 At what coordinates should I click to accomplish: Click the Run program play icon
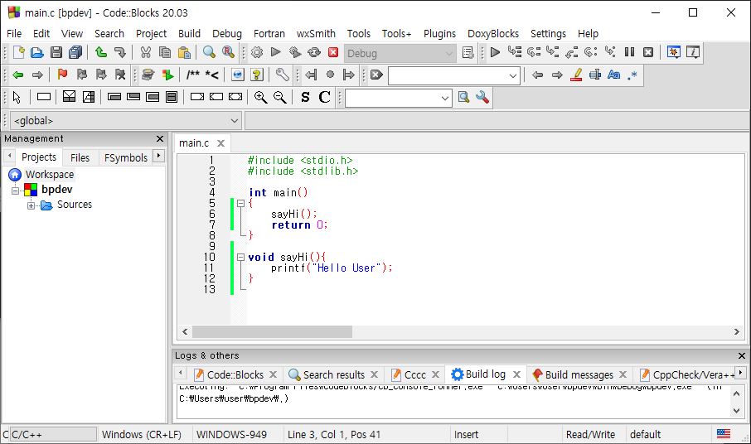pyautogui.click(x=276, y=52)
